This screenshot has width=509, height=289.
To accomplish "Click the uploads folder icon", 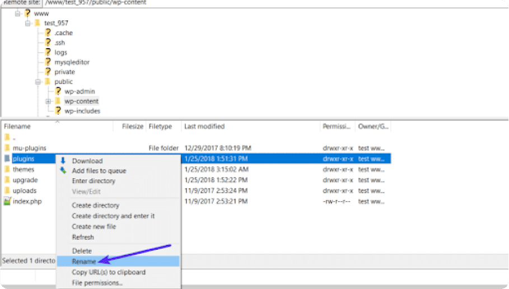I will (x=7, y=190).
